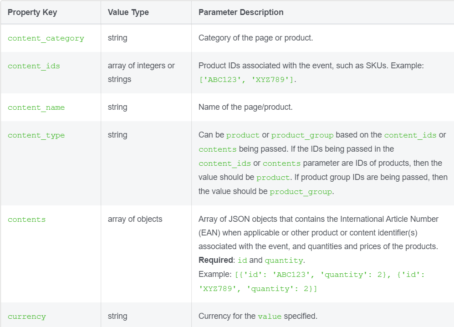Click "Name of the page/product." description

pyautogui.click(x=245, y=107)
